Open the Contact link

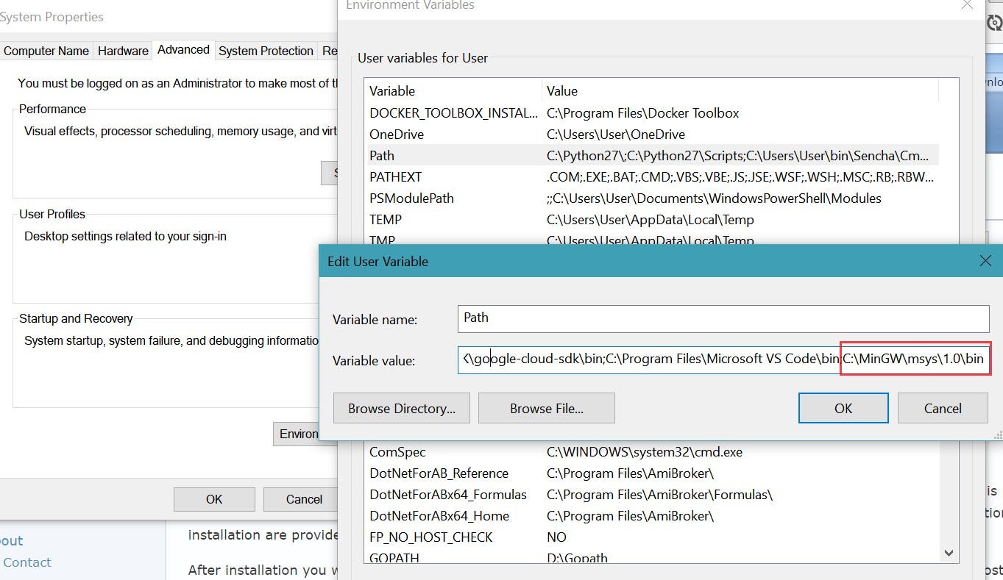click(27, 562)
